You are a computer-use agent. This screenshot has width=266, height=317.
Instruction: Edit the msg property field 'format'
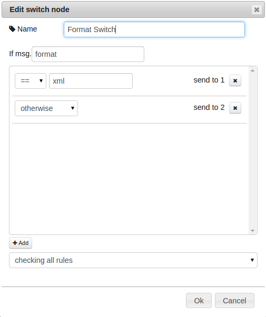[88, 54]
